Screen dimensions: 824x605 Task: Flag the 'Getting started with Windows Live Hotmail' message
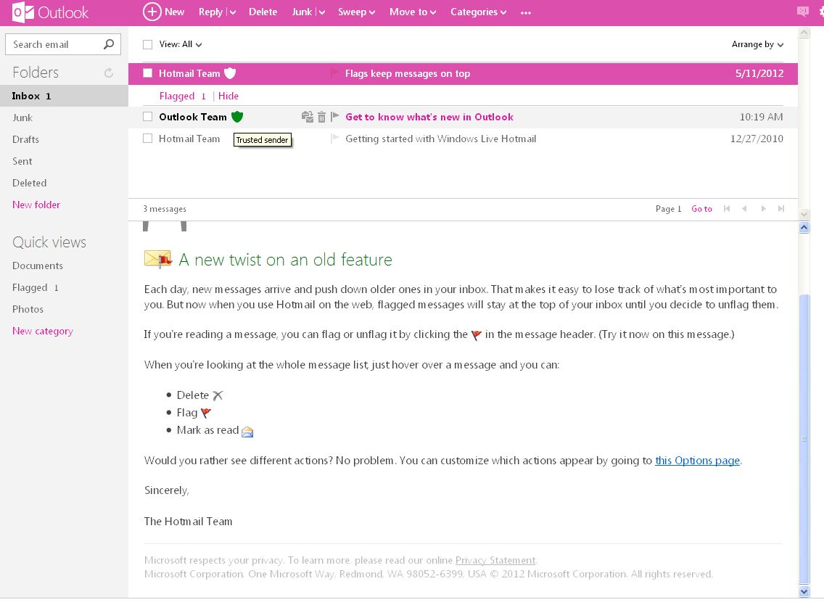[334, 139]
